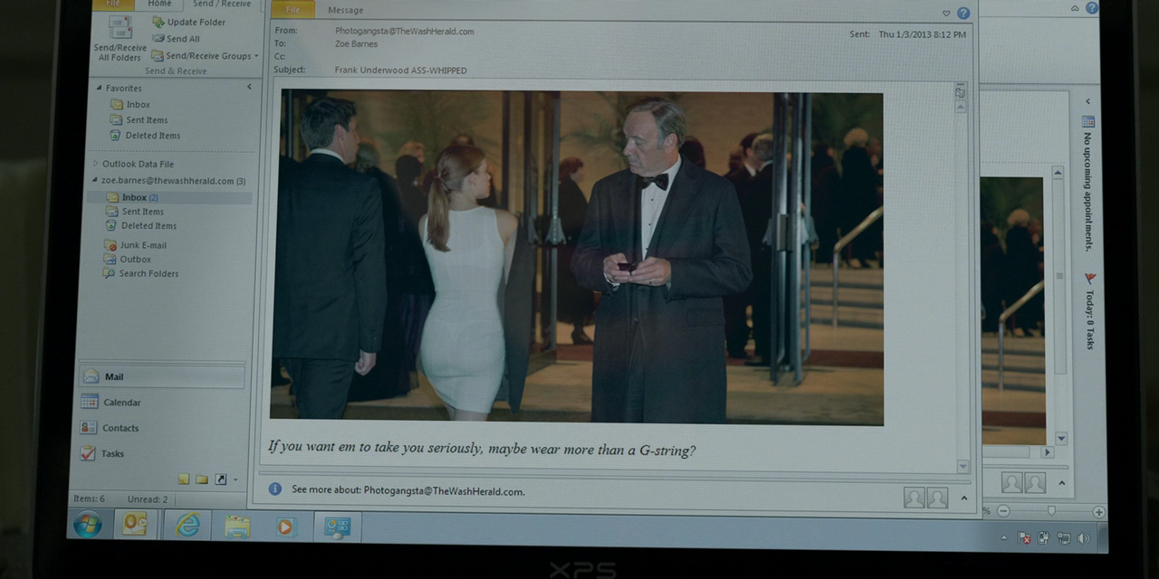Open the Junk E-mail folder
The image size is (1159, 579).
(x=142, y=245)
